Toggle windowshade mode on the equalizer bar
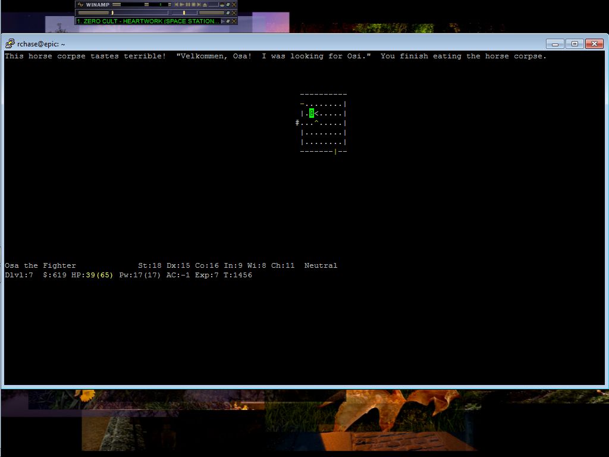609x457 pixels. pos(227,12)
